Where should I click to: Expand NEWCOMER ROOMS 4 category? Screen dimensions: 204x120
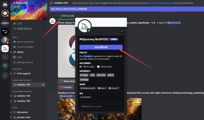[x=21, y=92]
